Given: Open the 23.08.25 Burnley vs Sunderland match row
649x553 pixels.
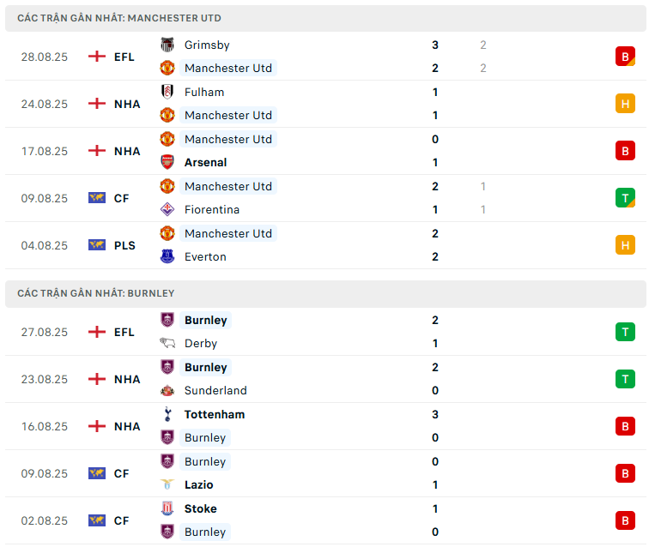Looking at the screenshot, I should click(x=325, y=379).
